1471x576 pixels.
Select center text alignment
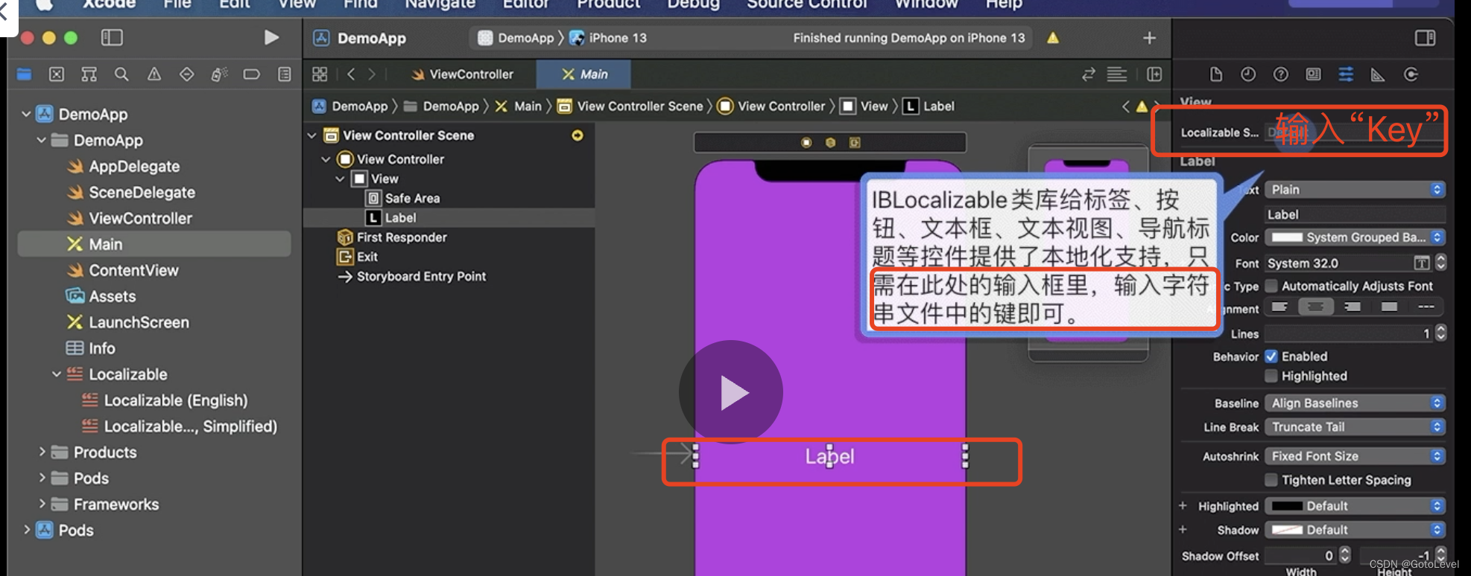click(1316, 307)
